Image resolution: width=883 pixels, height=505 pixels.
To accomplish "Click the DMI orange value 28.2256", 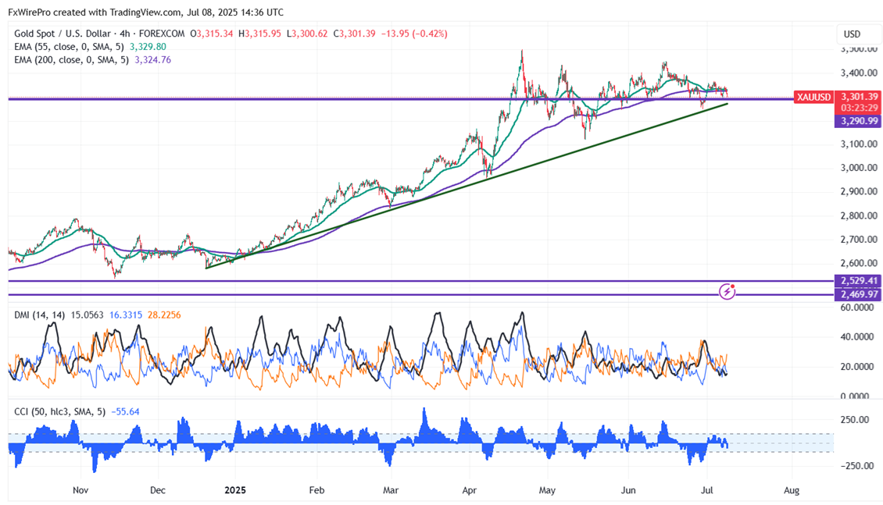I will pyautogui.click(x=164, y=315).
